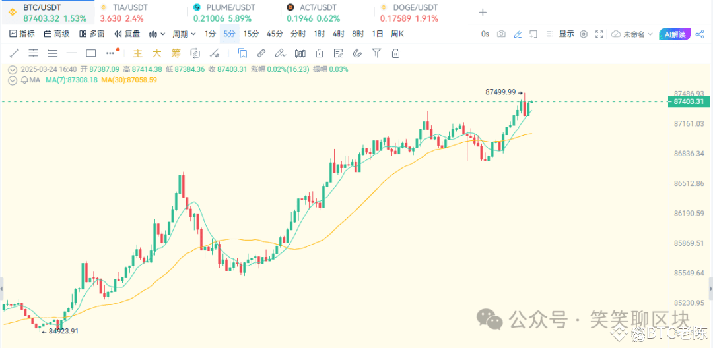Open more drawing tools ellipsis menu
713x348 pixels.
[x=110, y=53]
